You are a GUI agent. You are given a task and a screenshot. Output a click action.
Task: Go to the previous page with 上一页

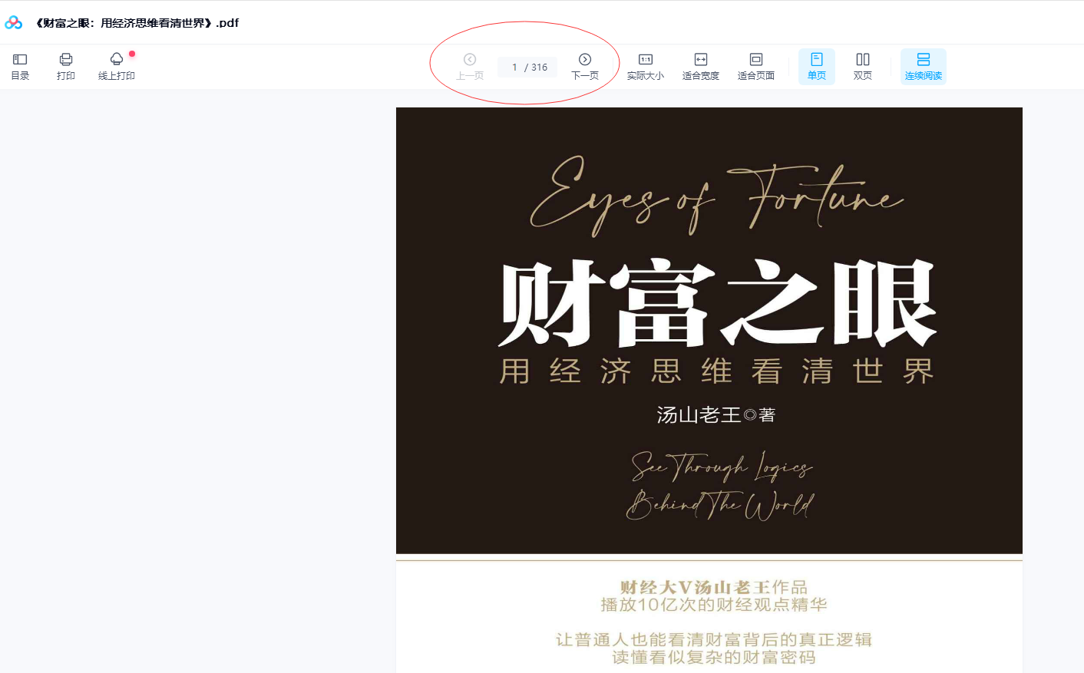click(470, 66)
